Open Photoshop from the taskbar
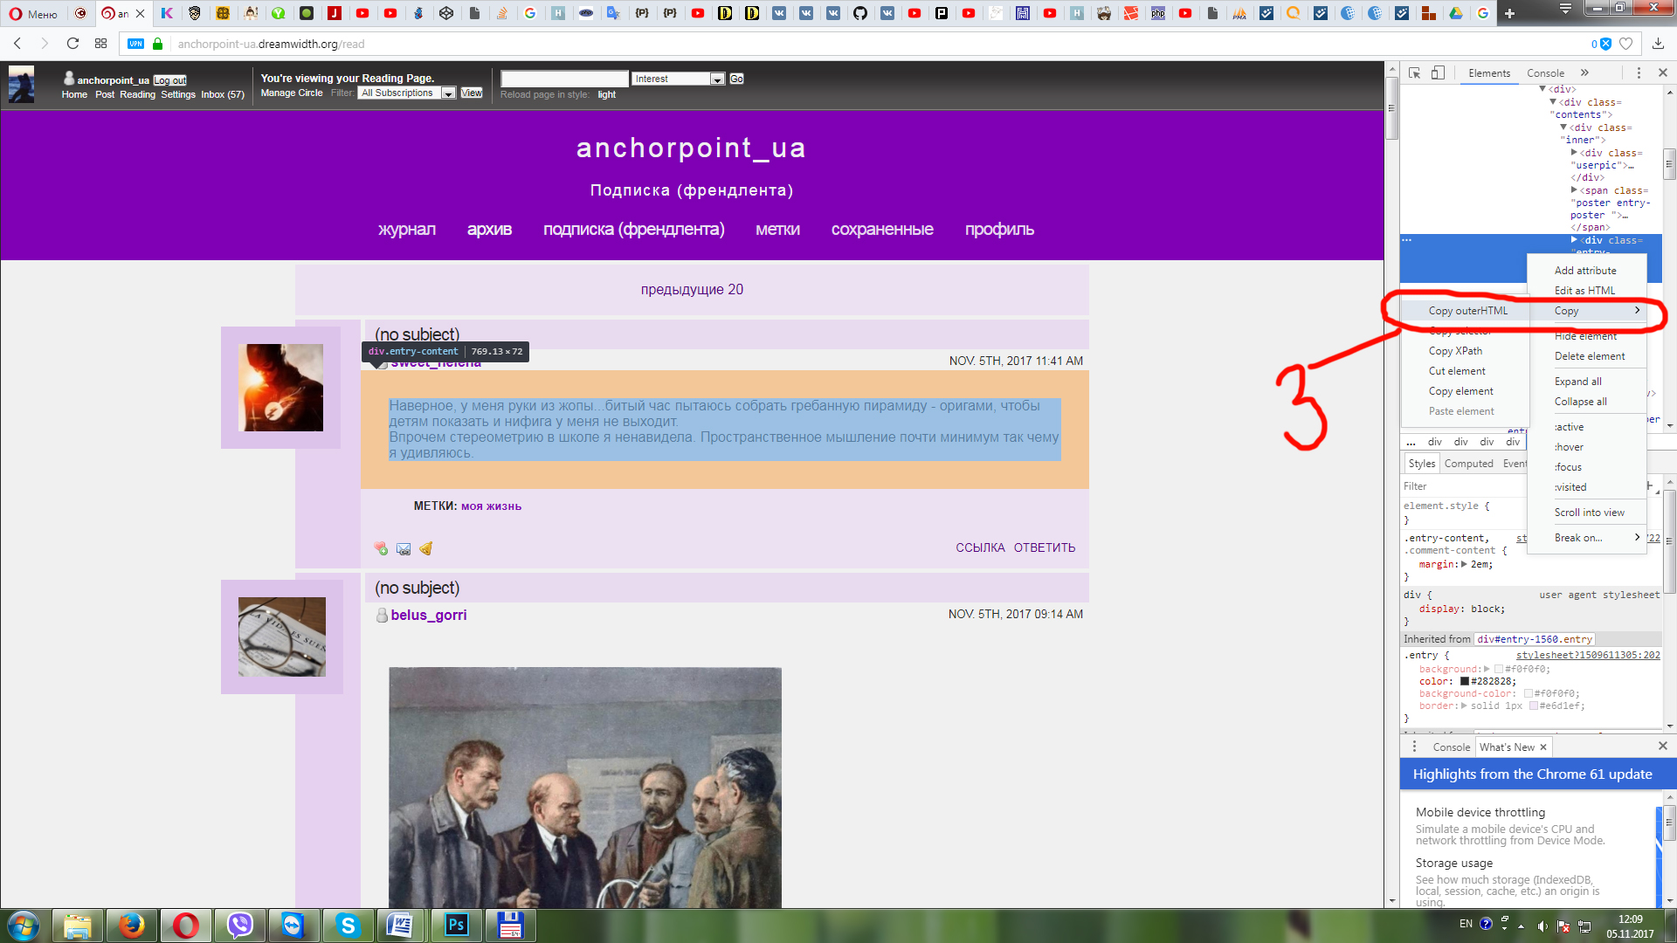 456,925
